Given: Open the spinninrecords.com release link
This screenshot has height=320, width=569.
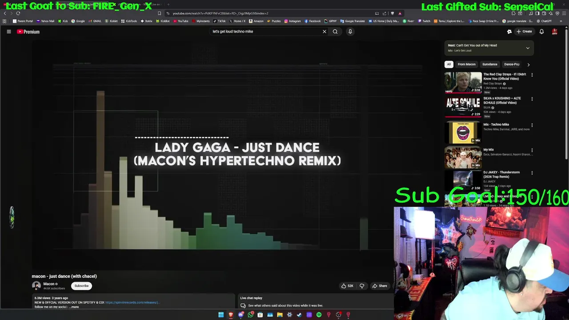Looking at the screenshot, I should [132, 303].
